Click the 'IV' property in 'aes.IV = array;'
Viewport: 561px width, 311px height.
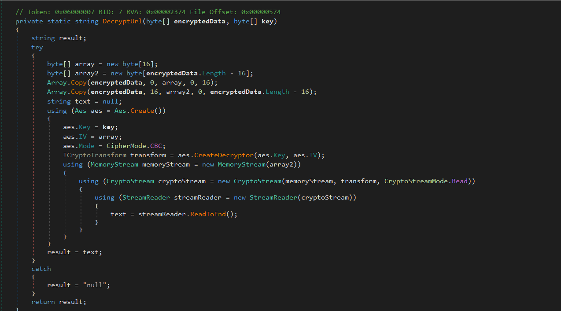click(83, 137)
